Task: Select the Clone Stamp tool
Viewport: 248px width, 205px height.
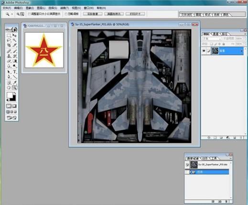Action: 9,56
